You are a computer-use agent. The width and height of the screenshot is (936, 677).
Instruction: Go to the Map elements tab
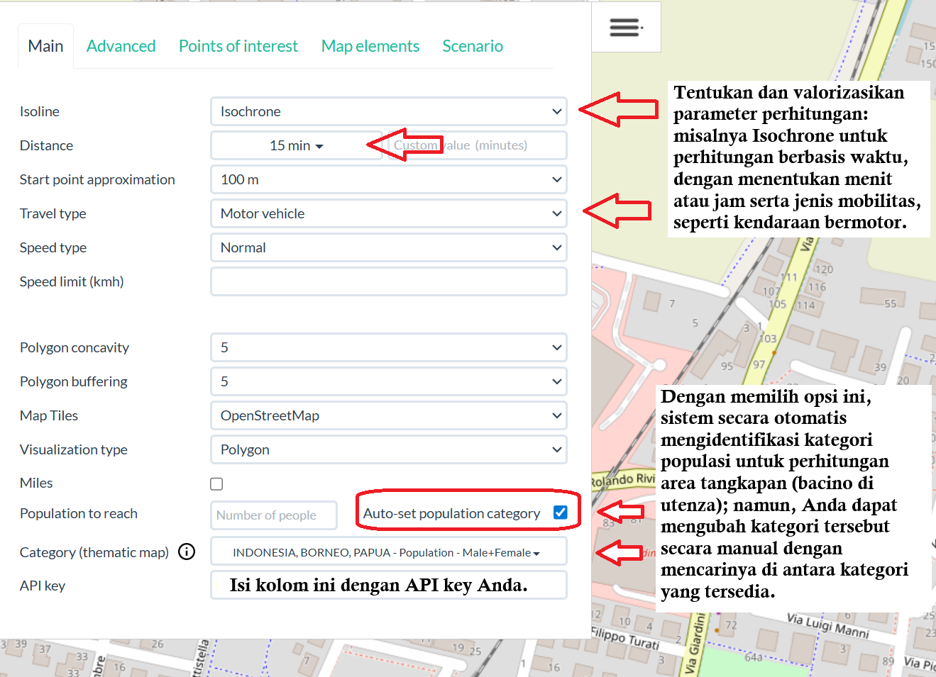[x=370, y=46]
